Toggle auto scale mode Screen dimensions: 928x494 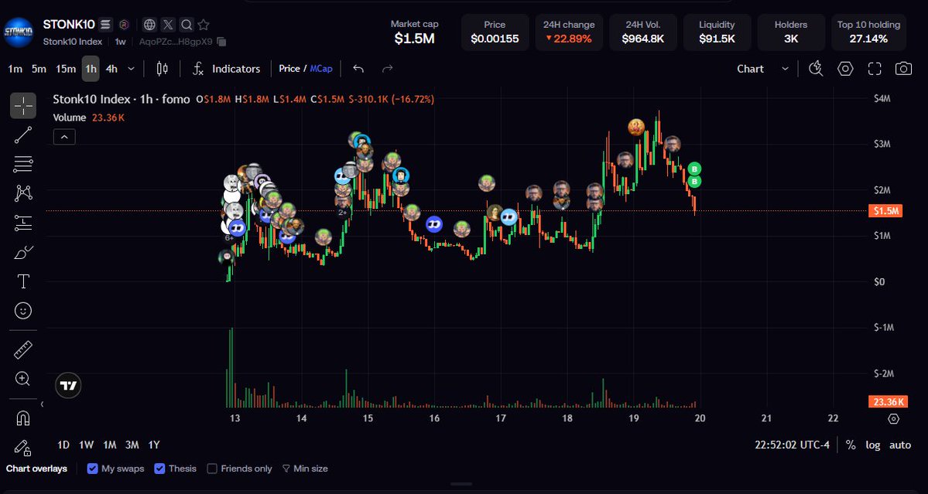pos(900,445)
